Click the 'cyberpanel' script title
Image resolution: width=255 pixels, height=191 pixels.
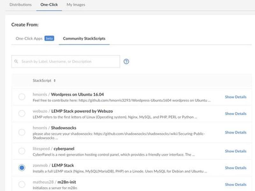click(64, 149)
